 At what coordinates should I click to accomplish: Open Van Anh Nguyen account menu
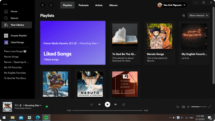click(172, 5)
